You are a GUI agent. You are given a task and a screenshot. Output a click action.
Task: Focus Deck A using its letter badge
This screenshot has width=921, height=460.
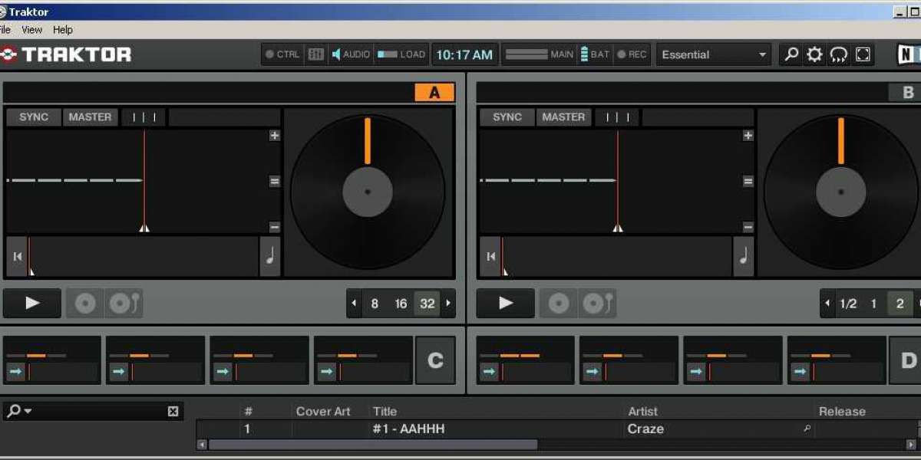[434, 93]
